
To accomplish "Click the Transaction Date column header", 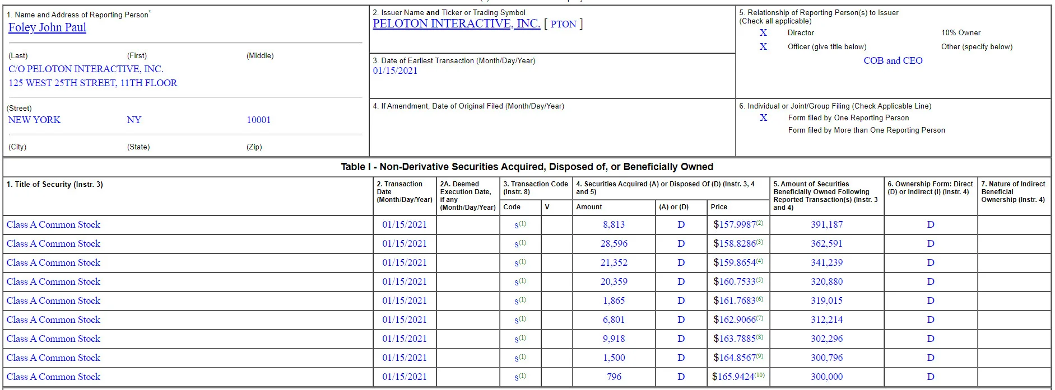I will pos(405,191).
